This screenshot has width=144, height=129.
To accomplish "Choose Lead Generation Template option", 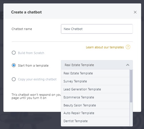I will point(95,89).
